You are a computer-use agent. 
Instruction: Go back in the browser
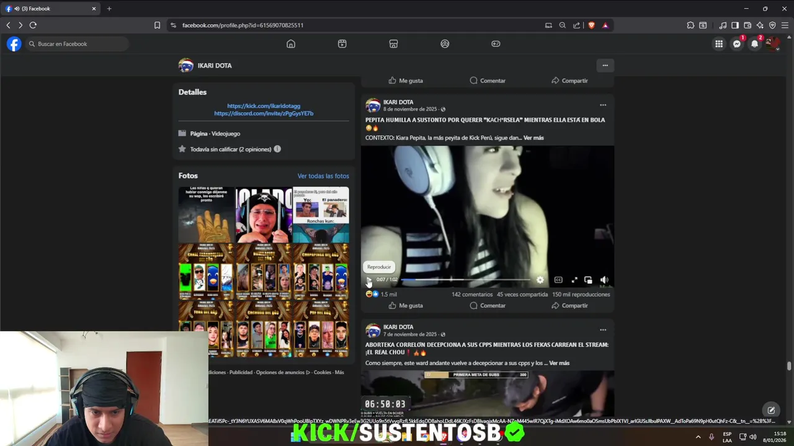point(8,25)
